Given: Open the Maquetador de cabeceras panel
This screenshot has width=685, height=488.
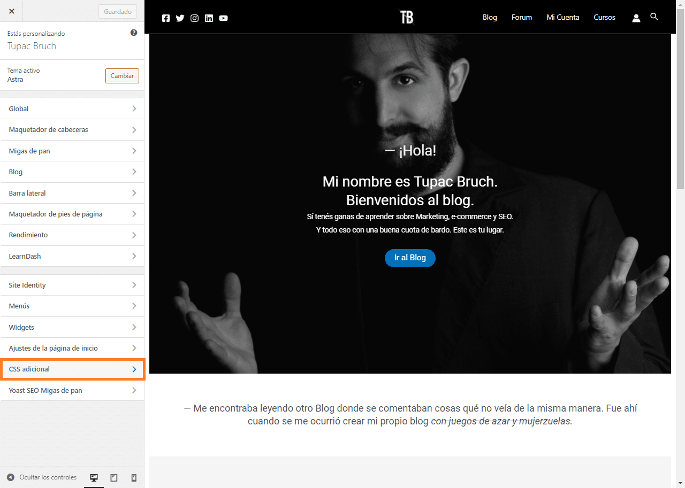Looking at the screenshot, I should pos(72,129).
